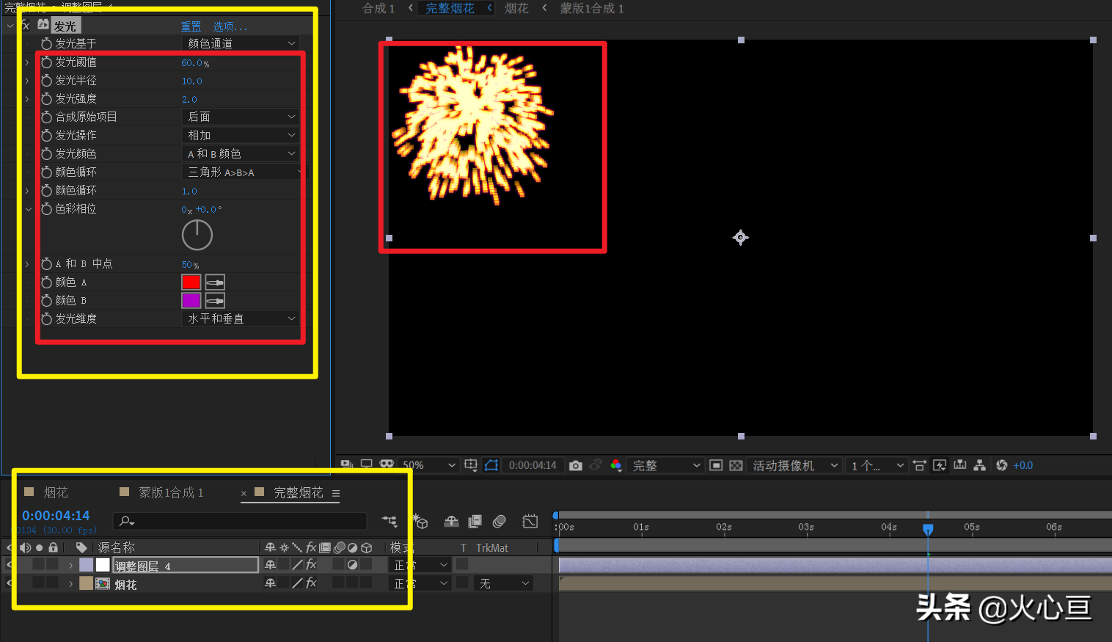
Task: Go to 合成 1 in viewer breadcrumb
Action: (x=378, y=8)
